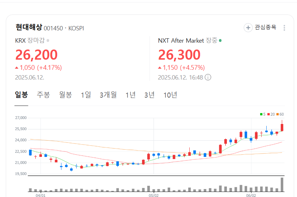The height and width of the screenshot is (197, 297).
Task: Click the stock code 001450
Action: click(x=53, y=28)
